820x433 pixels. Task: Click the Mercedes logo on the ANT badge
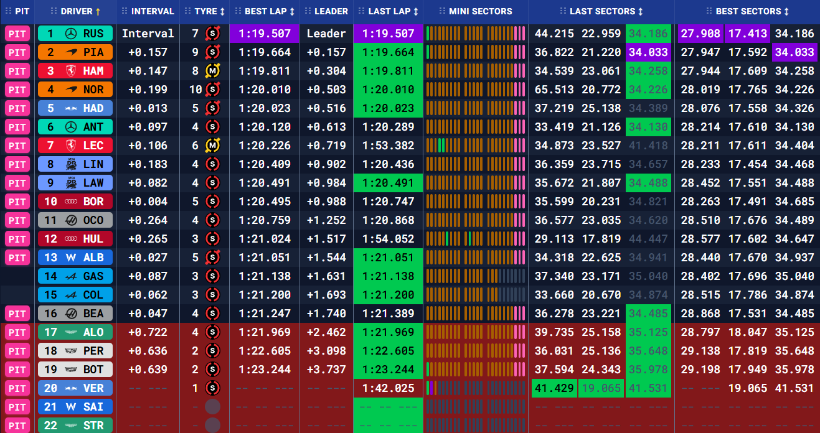point(70,127)
